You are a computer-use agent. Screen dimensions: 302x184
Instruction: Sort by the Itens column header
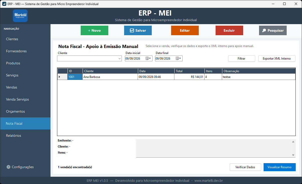tap(213, 71)
